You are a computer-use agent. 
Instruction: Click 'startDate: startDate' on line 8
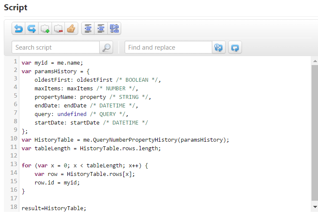[x=67, y=123]
